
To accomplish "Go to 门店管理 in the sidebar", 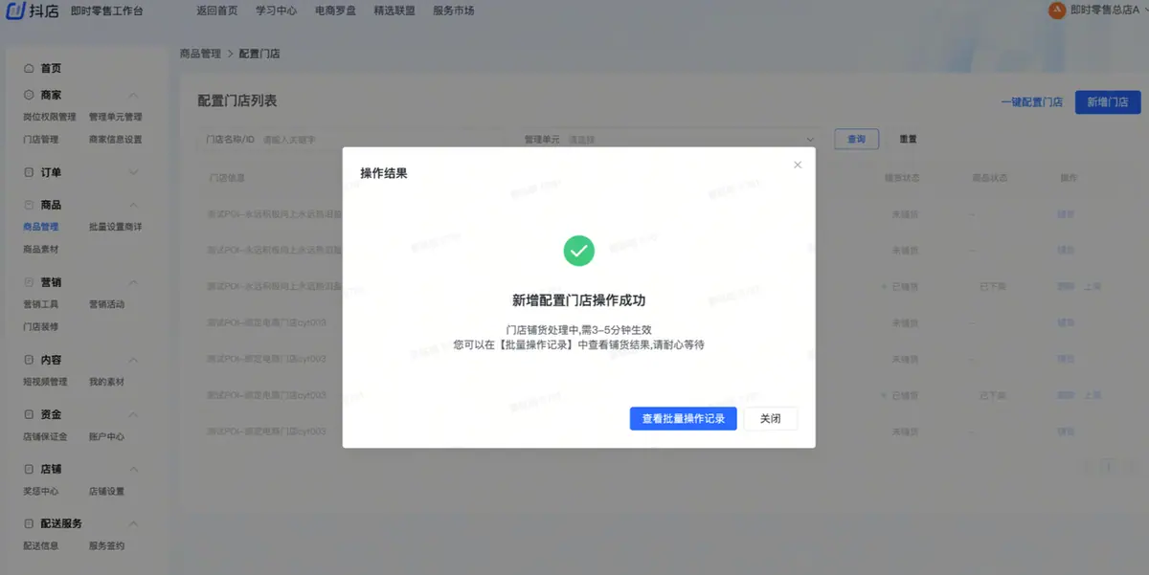I will pos(40,139).
